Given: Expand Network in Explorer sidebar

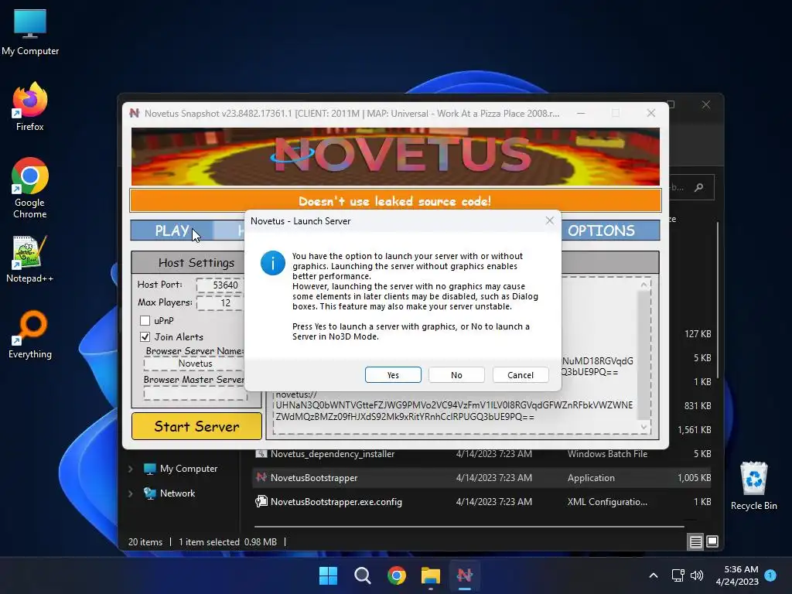Looking at the screenshot, I should pos(131,493).
